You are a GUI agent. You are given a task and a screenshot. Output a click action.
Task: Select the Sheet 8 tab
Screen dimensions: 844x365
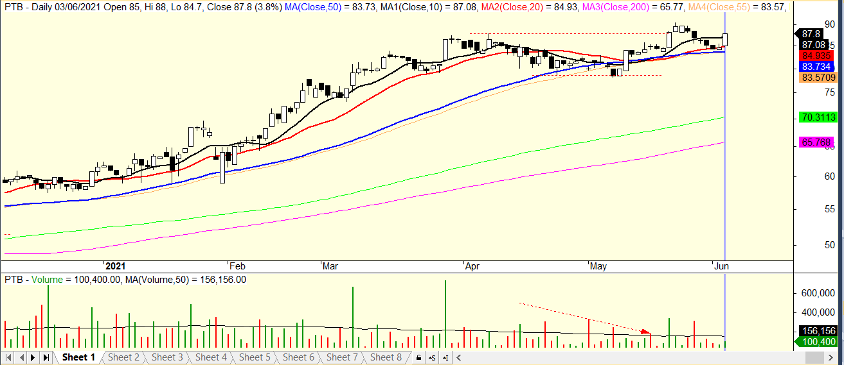click(386, 357)
